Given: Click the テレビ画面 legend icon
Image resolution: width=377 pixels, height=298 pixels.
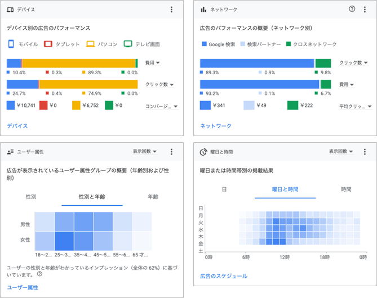Looking at the screenshot, I should pyautogui.click(x=128, y=44).
